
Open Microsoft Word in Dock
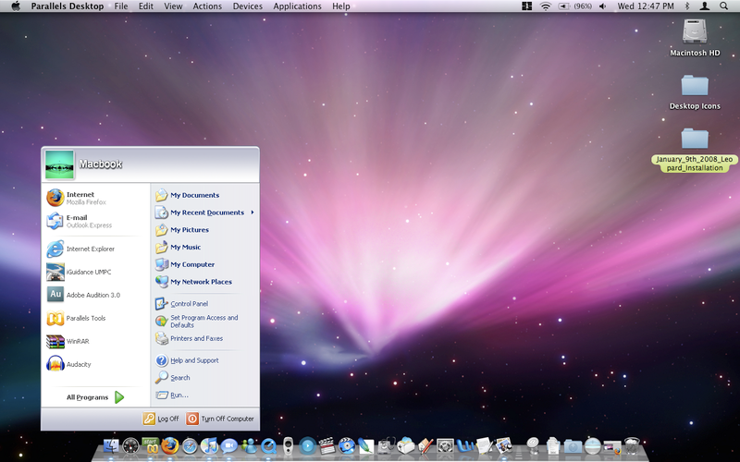pyautogui.click(x=465, y=445)
